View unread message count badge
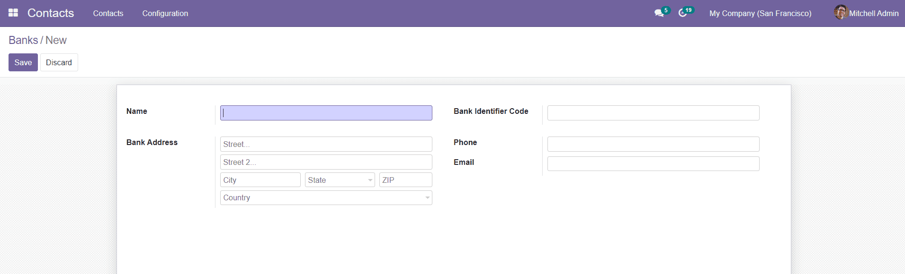 tap(666, 9)
